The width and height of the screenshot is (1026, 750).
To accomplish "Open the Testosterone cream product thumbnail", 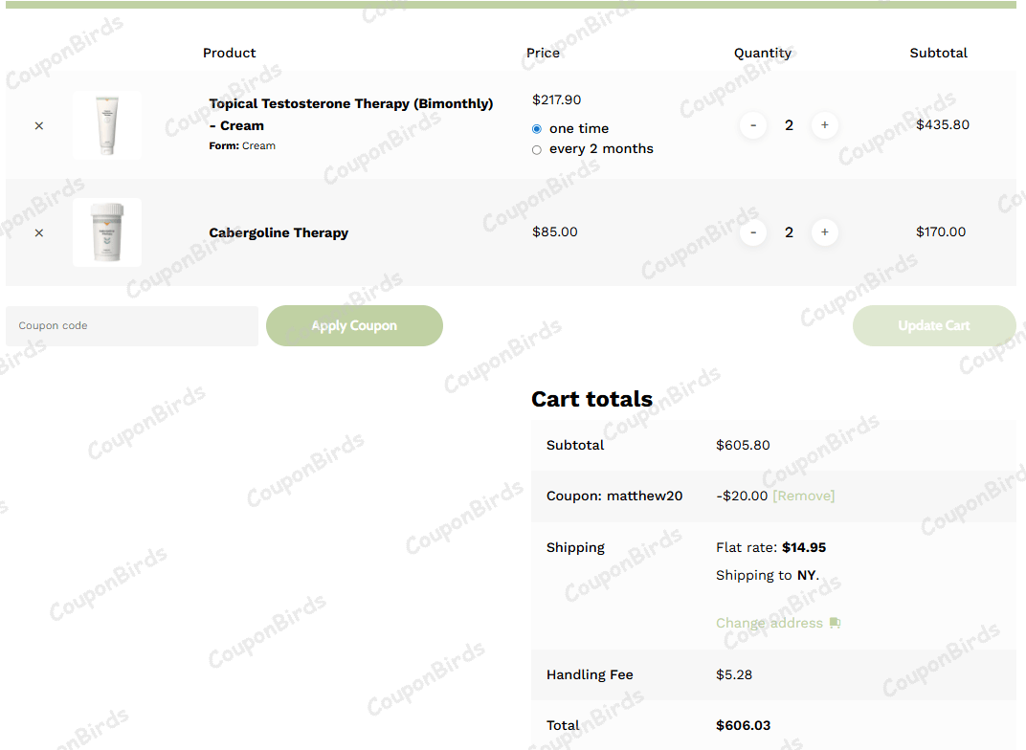I will click(107, 125).
